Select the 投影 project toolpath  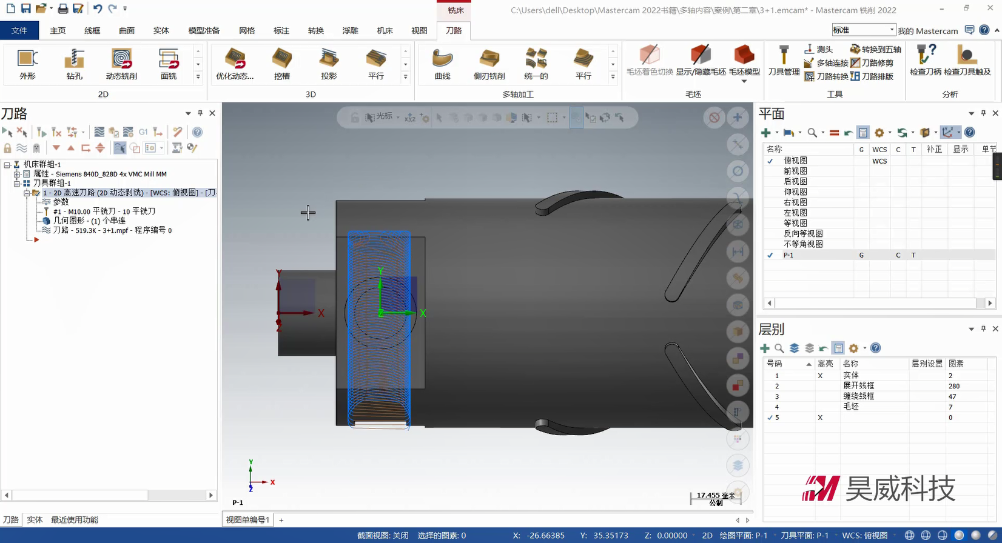[329, 64]
